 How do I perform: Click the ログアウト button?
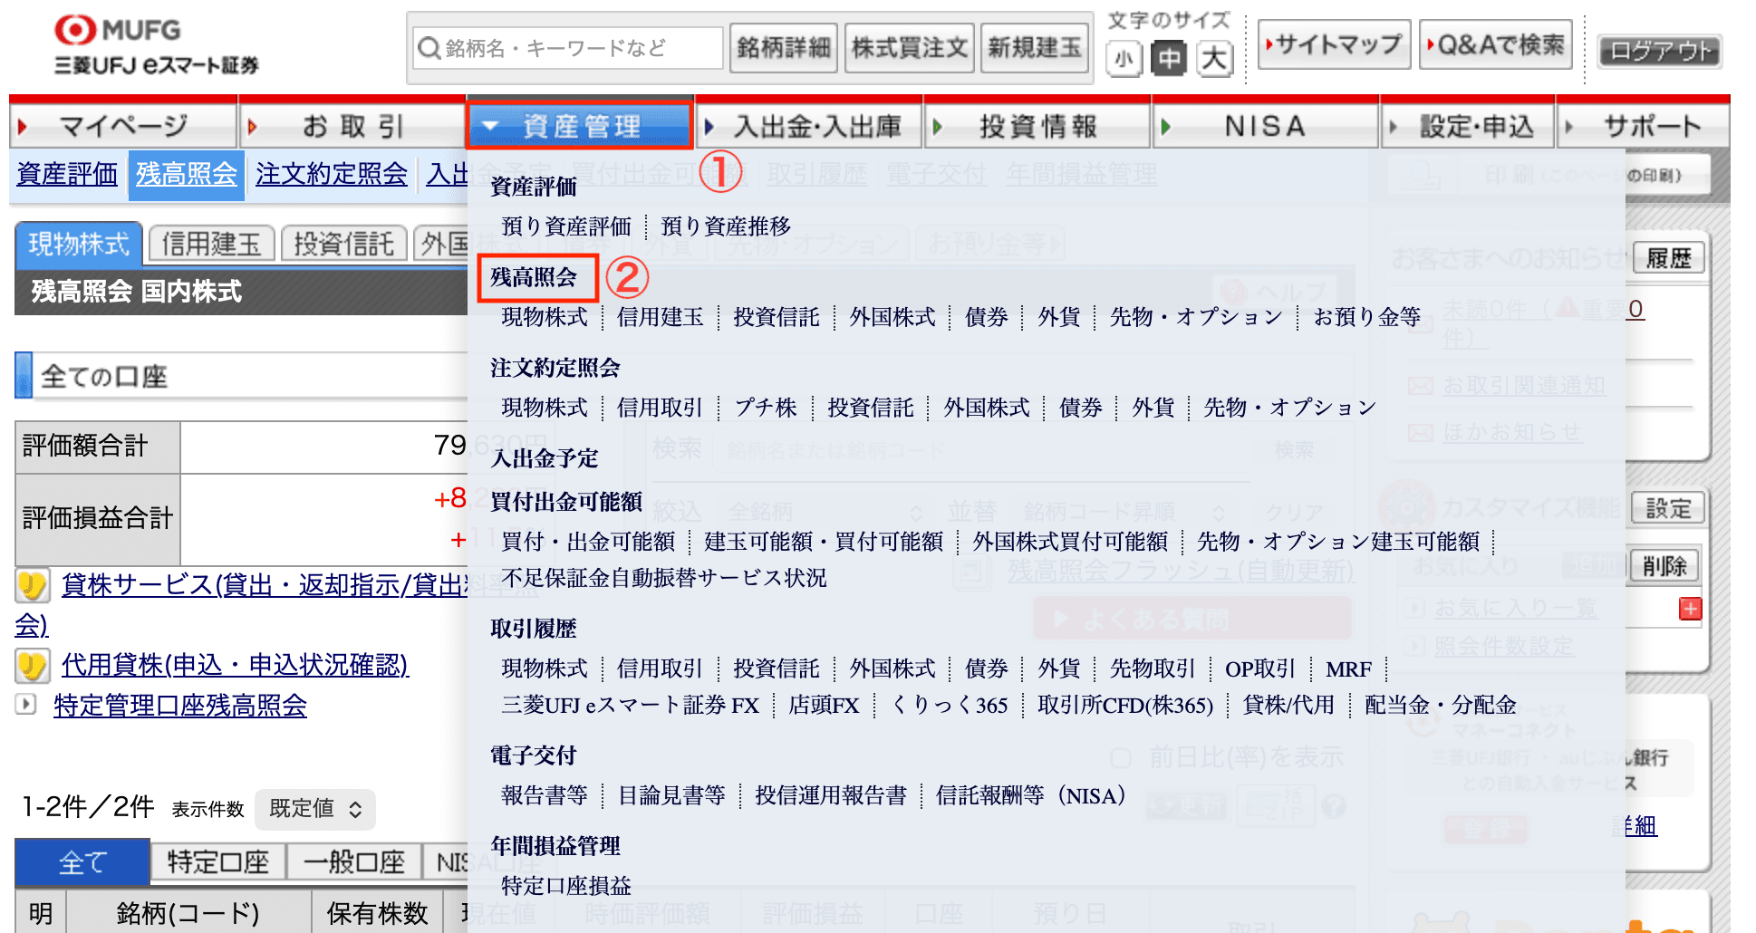1659,52
